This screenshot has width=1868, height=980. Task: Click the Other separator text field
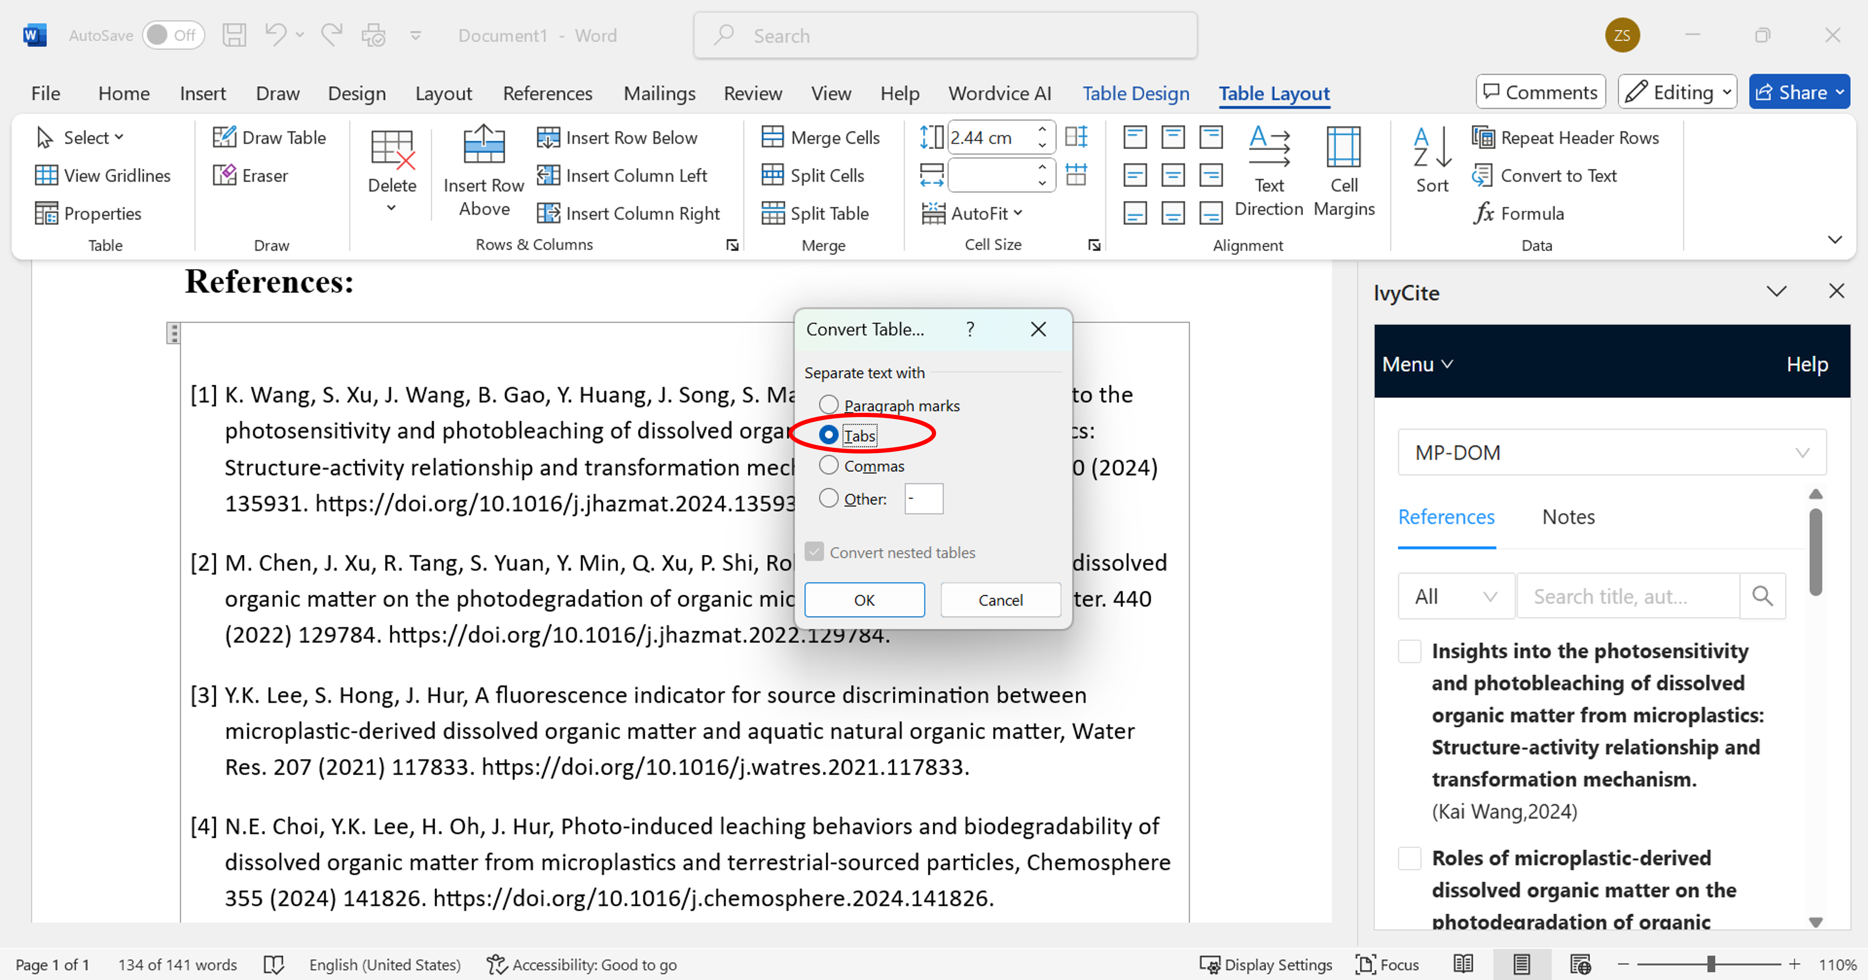[x=923, y=499]
